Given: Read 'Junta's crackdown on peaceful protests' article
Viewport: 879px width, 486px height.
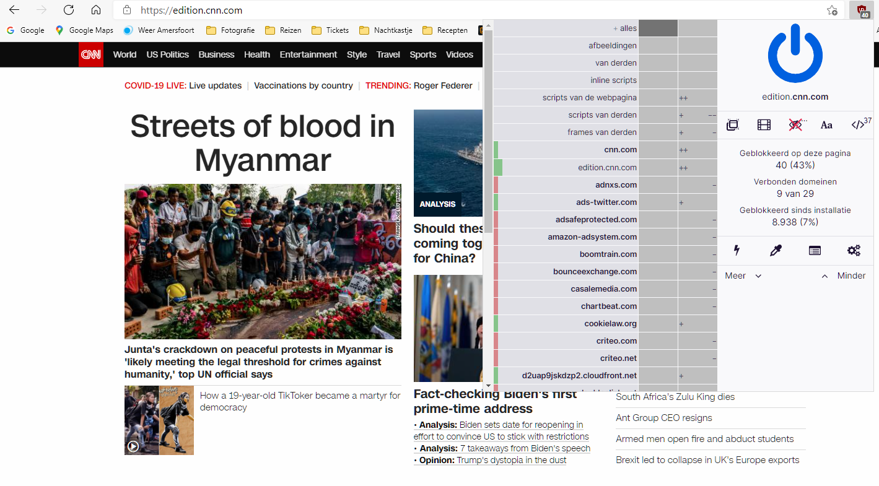Looking at the screenshot, I should (259, 362).
